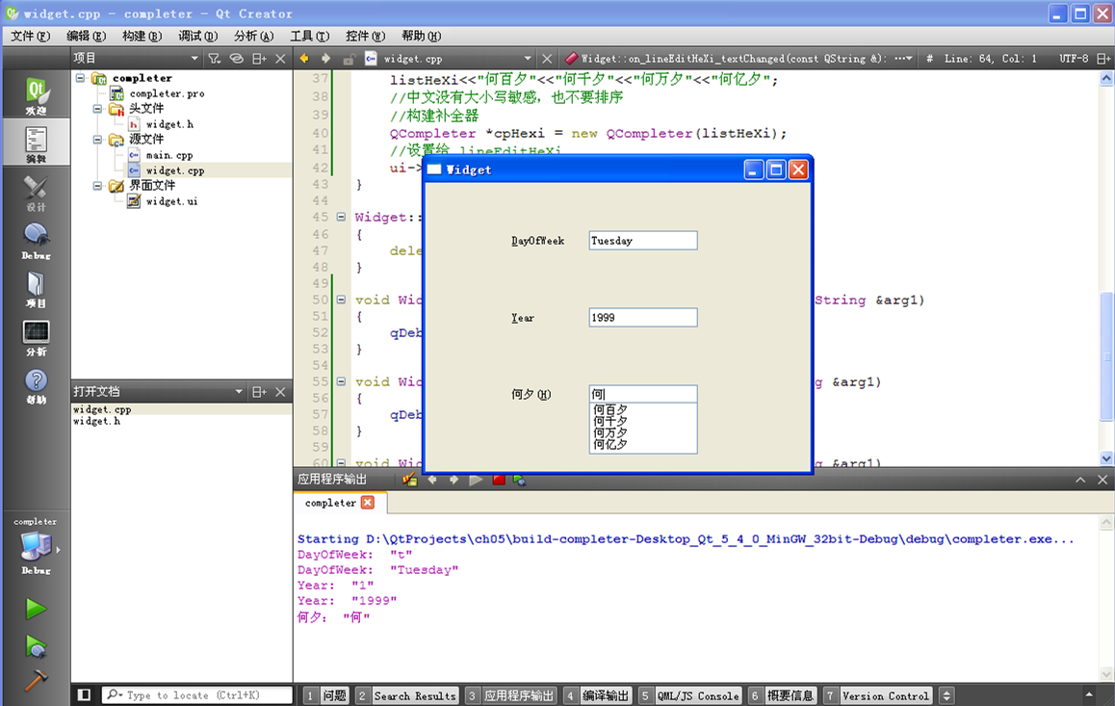Screen dimensions: 1115x706
Task: Filter the project tree
Action: (x=215, y=59)
